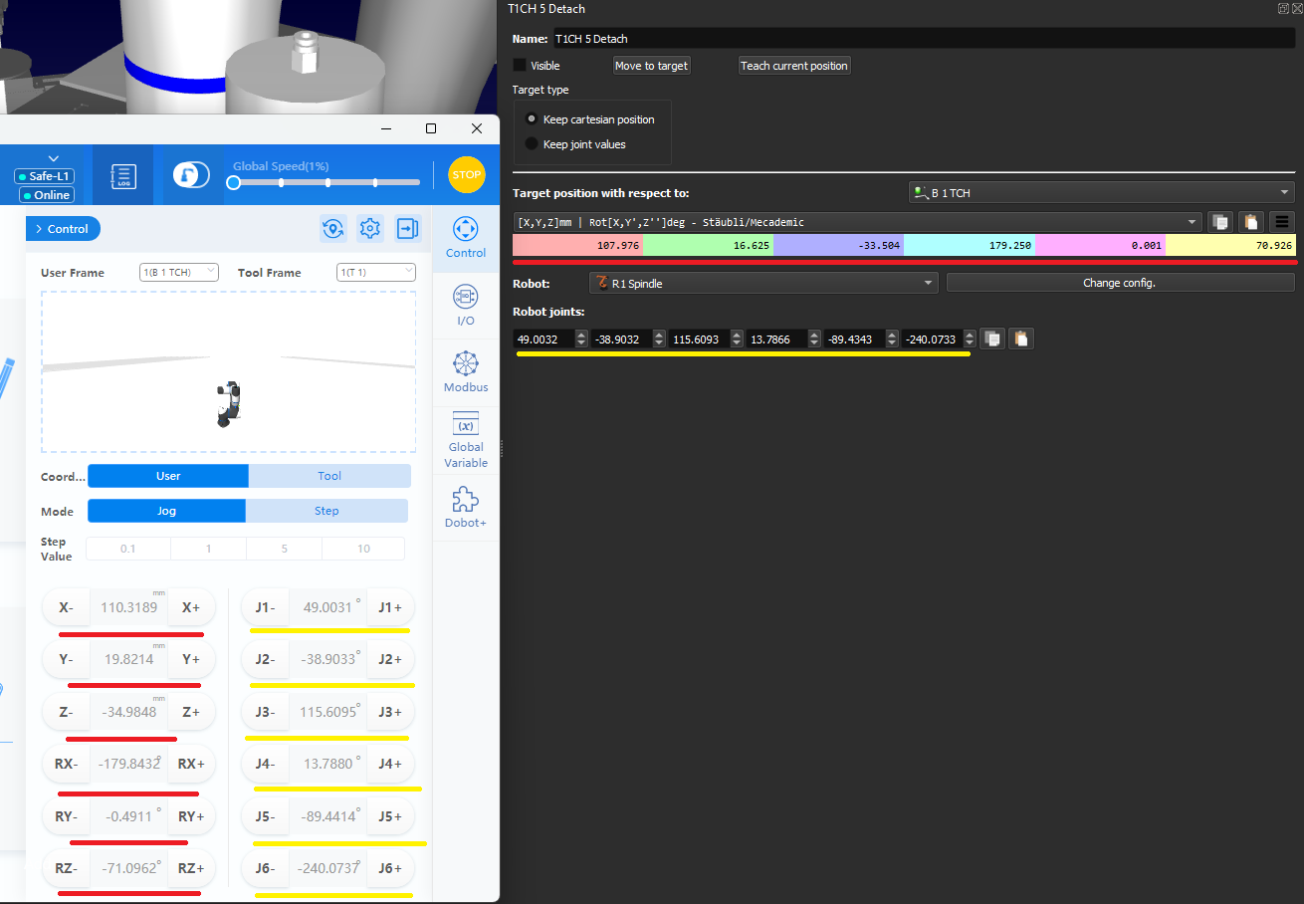The width and height of the screenshot is (1304, 904).
Task: Open the Global Variable panel
Action: pos(465,439)
